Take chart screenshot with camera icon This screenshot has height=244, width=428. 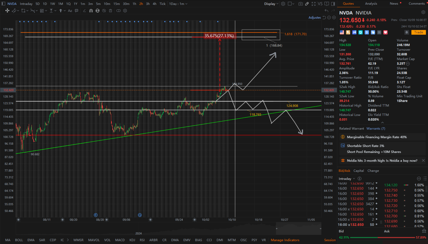[301, 4]
